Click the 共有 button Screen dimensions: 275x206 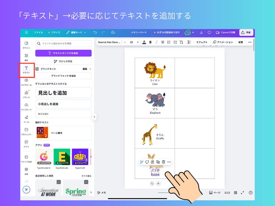tap(246, 32)
